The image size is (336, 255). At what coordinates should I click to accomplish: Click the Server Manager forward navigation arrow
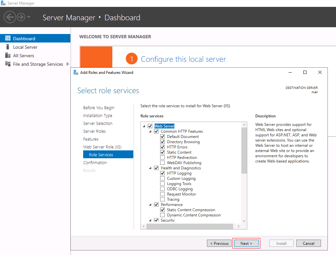[21, 17]
